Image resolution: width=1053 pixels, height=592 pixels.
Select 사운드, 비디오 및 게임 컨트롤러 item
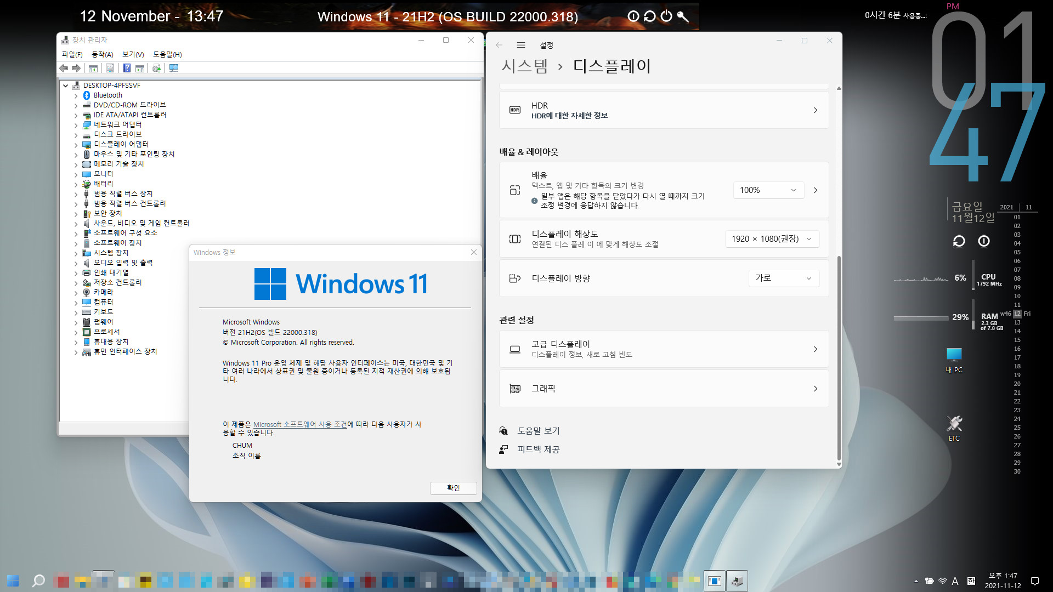141,223
